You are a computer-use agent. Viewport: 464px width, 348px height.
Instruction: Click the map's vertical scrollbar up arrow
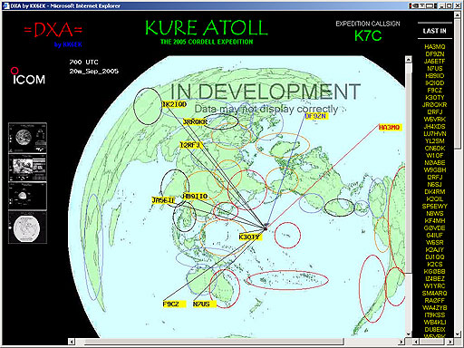(409, 59)
